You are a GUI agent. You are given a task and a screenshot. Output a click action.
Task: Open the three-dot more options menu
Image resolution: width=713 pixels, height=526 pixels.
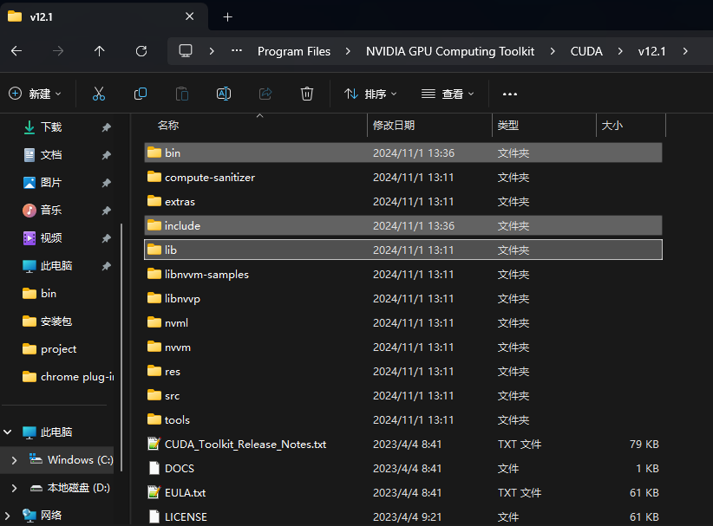click(510, 94)
